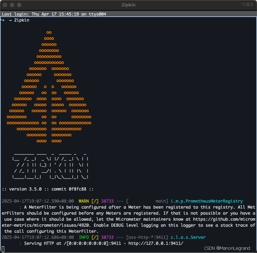The image size is (257, 253).
Task: Click the '[oss-http-*:9411]' thread name
Action: pos(147,237)
